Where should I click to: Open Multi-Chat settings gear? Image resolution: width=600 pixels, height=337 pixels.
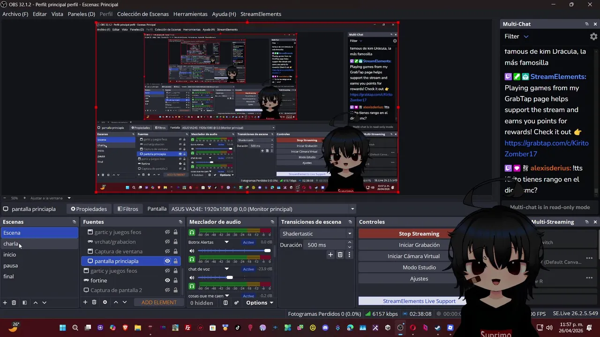(x=593, y=37)
